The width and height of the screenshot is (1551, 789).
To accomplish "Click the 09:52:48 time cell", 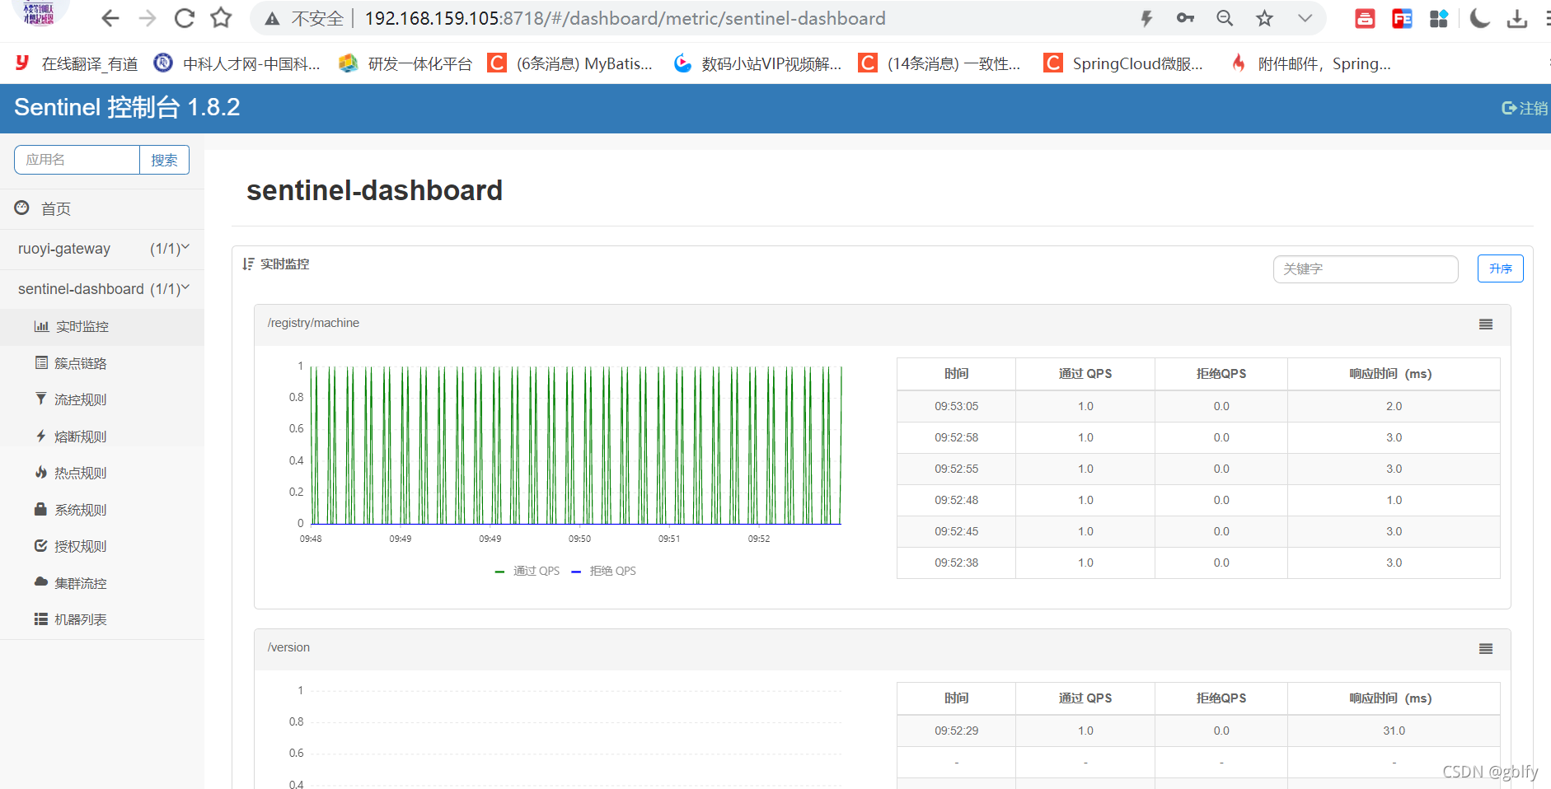I will [956, 500].
